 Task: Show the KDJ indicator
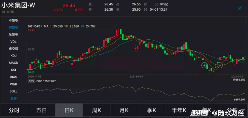point(13,56)
